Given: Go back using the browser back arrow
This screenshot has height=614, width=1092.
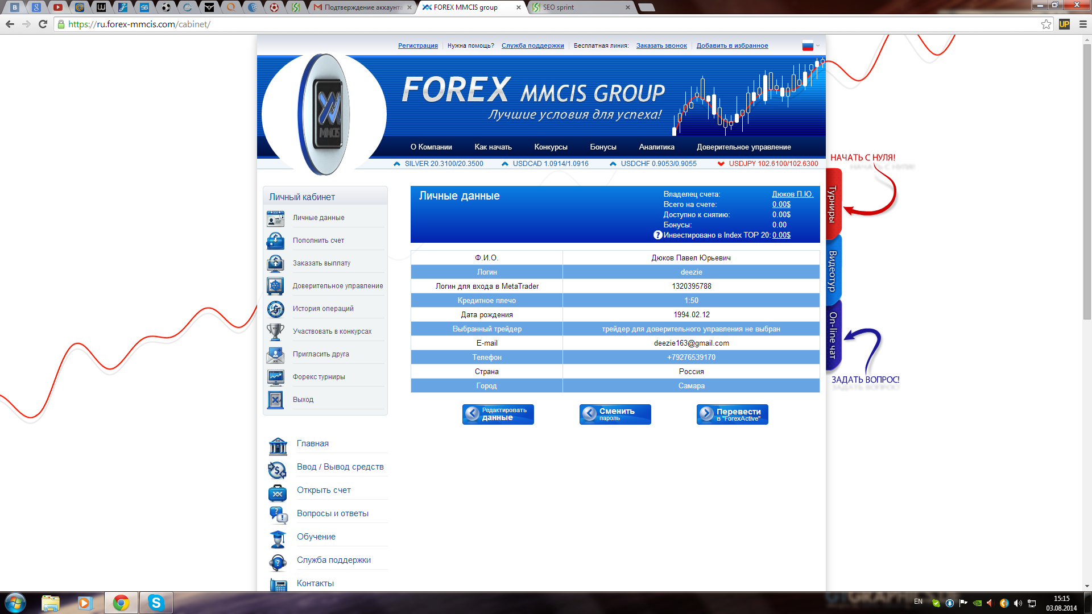Looking at the screenshot, I should click(10, 24).
